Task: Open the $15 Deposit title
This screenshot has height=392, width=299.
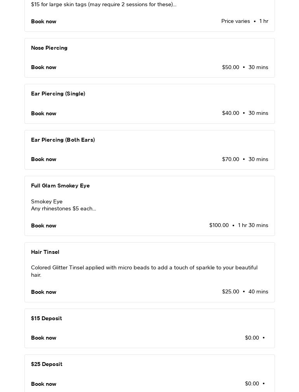Action: [47, 318]
